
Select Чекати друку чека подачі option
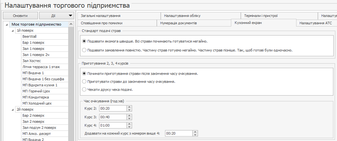click(x=84, y=89)
